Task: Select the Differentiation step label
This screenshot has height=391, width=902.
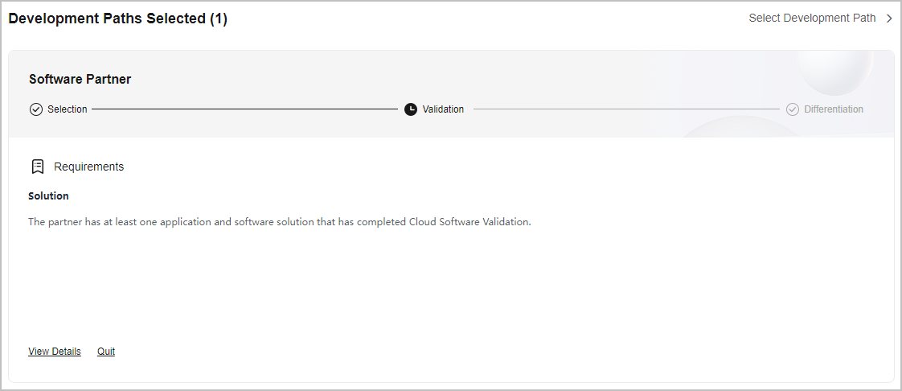Action: pyautogui.click(x=834, y=109)
